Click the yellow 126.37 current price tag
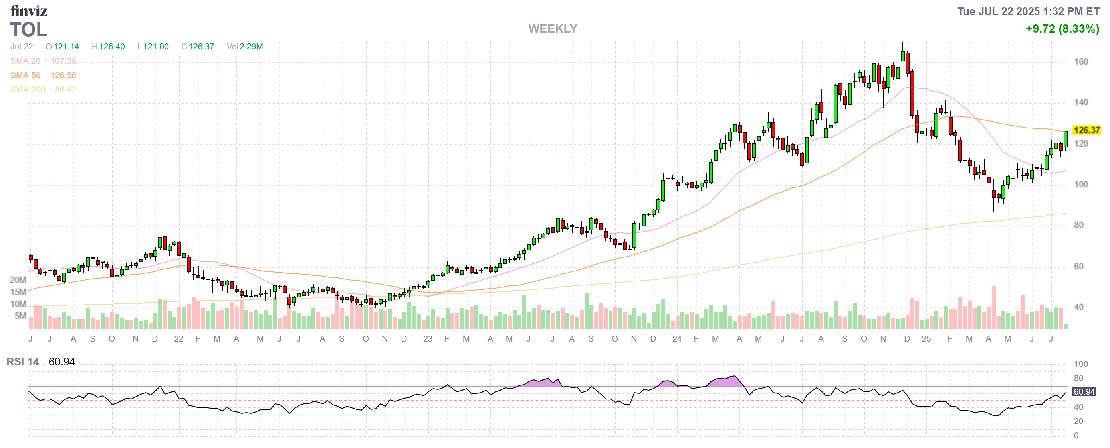 1086,130
